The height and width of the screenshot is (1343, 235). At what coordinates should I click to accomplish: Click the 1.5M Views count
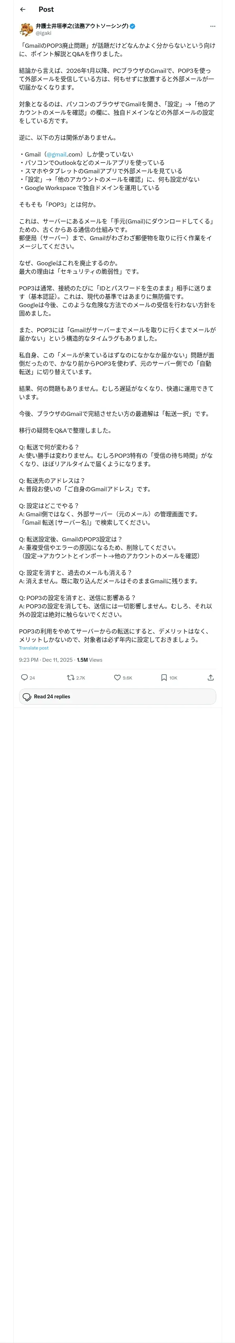89,660
